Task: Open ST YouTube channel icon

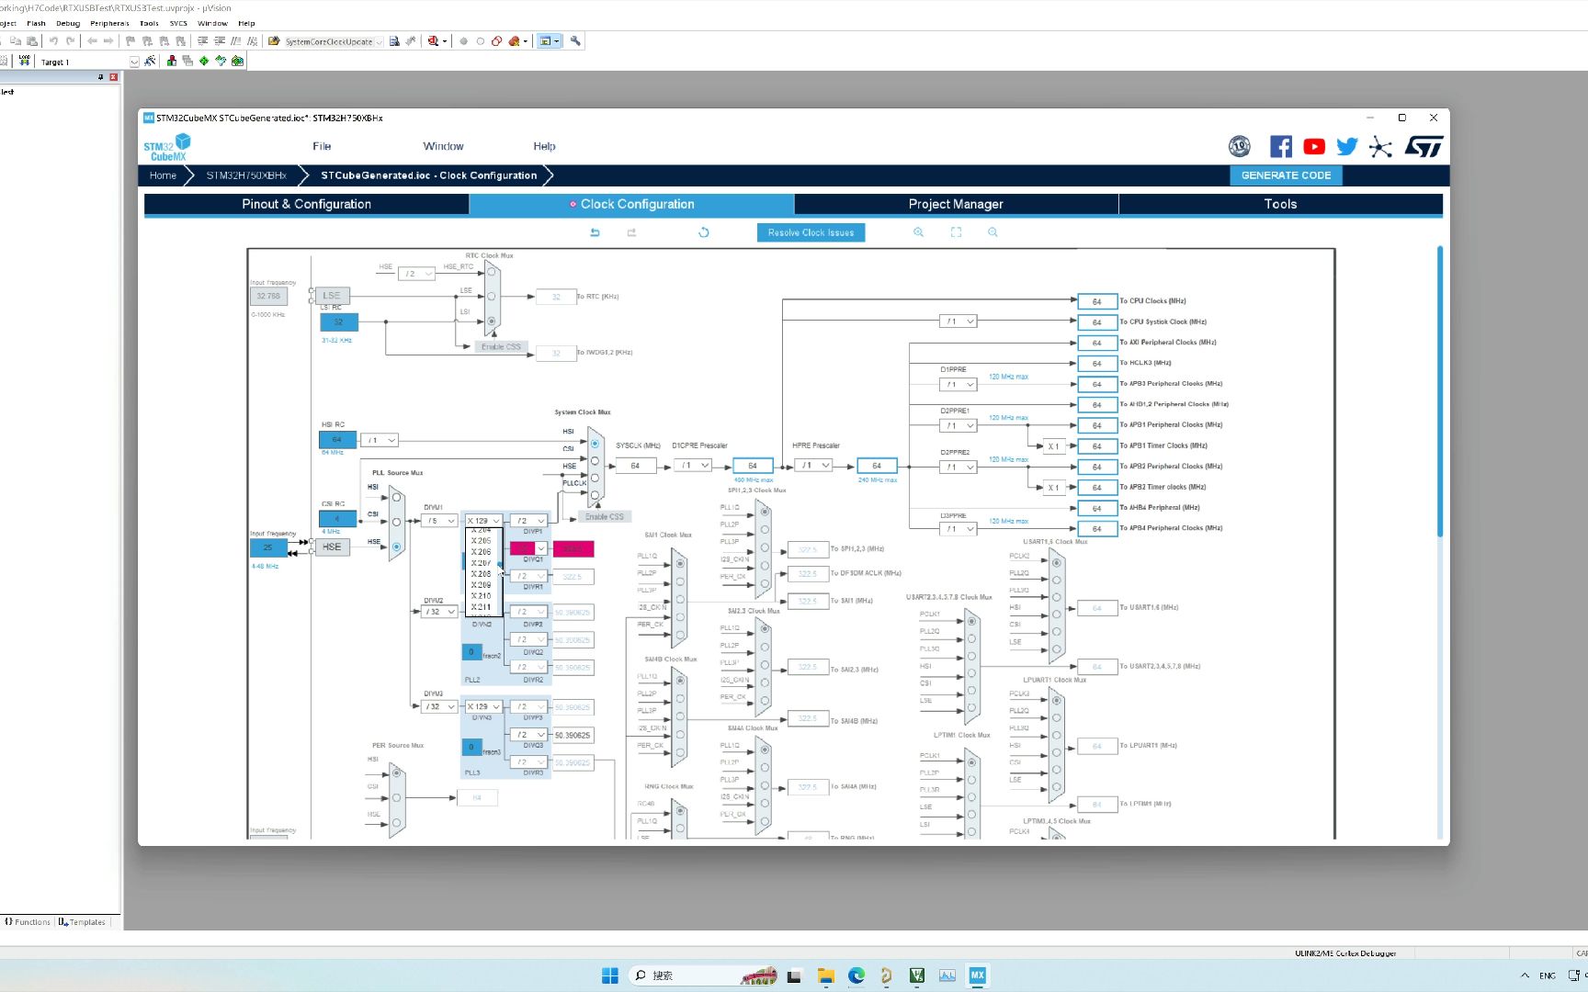Action: [1314, 146]
